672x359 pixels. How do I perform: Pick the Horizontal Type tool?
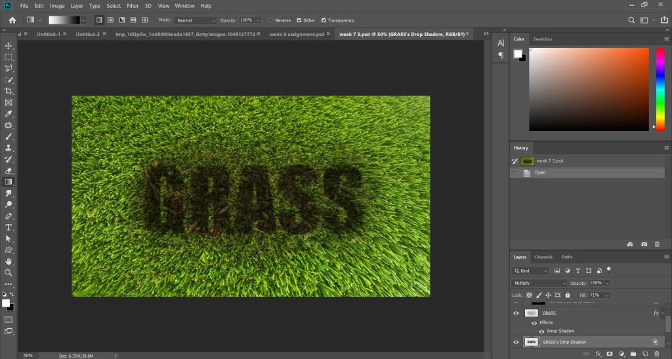pyautogui.click(x=9, y=227)
